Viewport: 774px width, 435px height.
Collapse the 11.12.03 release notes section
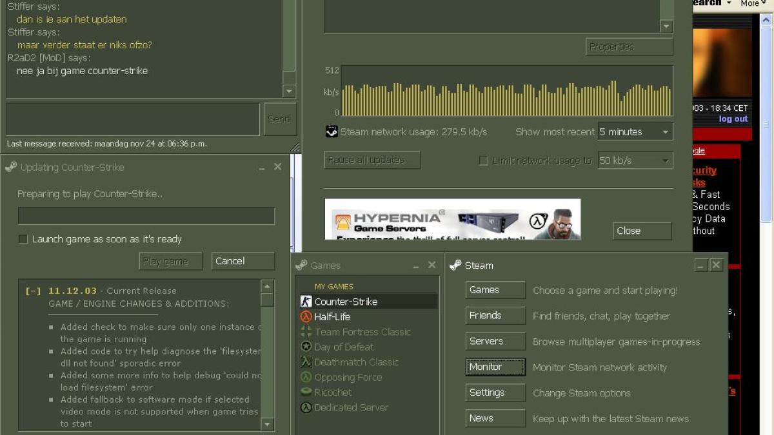pyautogui.click(x=33, y=291)
